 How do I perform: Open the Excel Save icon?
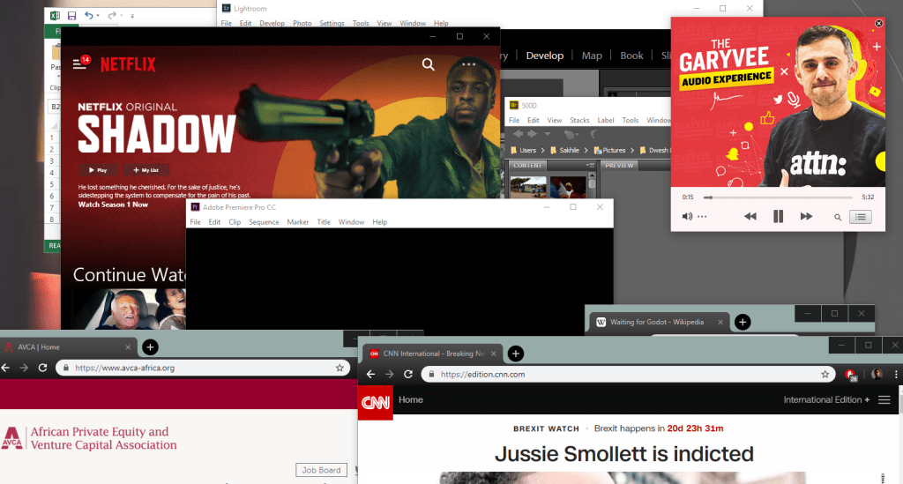click(71, 16)
